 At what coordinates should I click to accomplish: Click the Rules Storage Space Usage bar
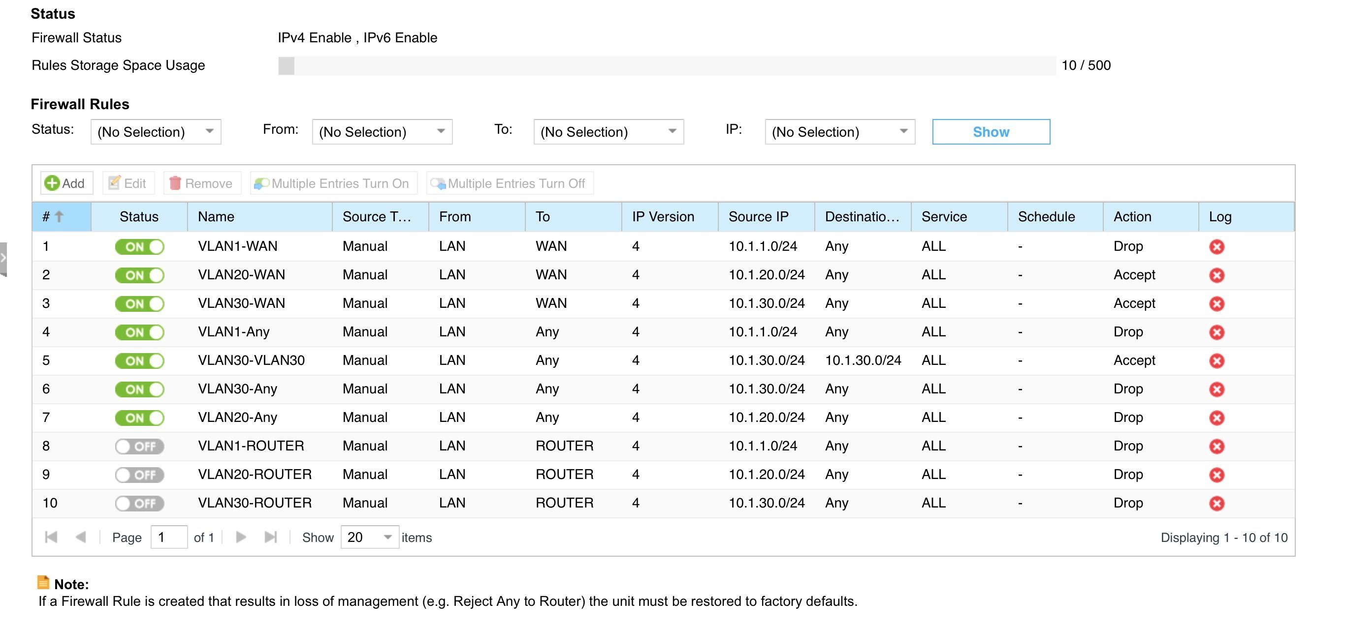(667, 66)
